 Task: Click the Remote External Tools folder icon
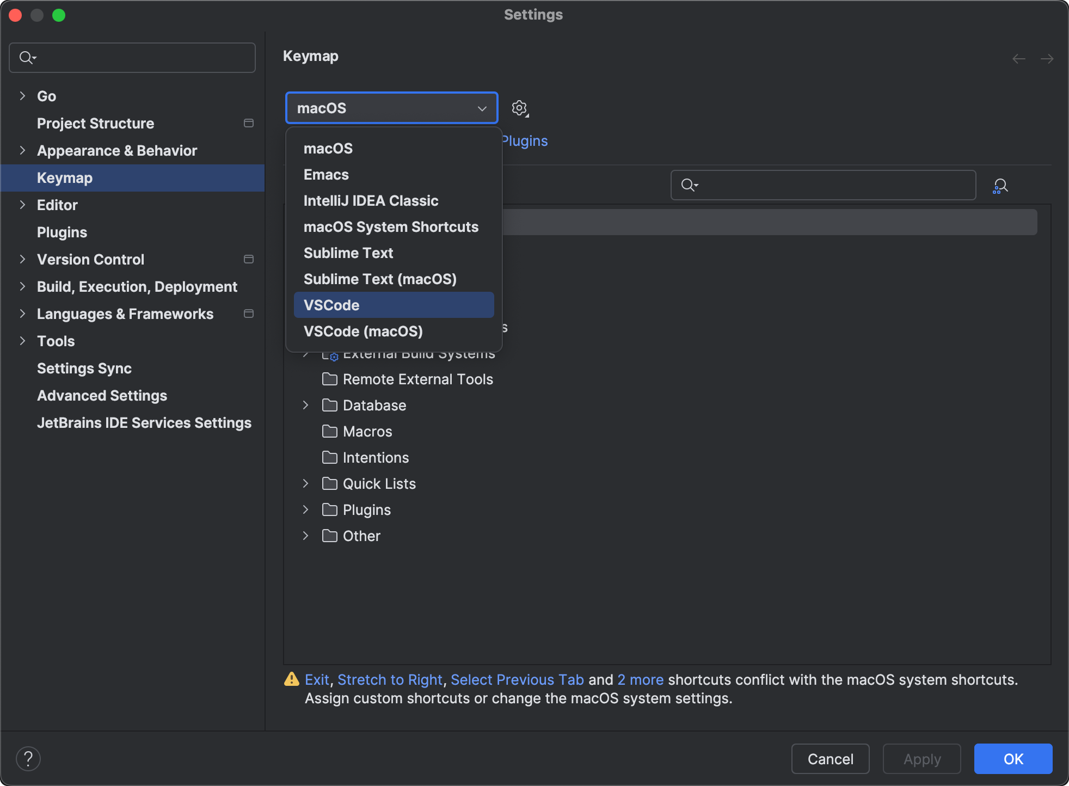coord(330,379)
